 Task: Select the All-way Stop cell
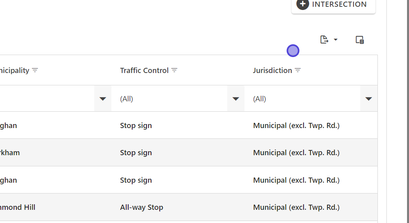(142, 207)
